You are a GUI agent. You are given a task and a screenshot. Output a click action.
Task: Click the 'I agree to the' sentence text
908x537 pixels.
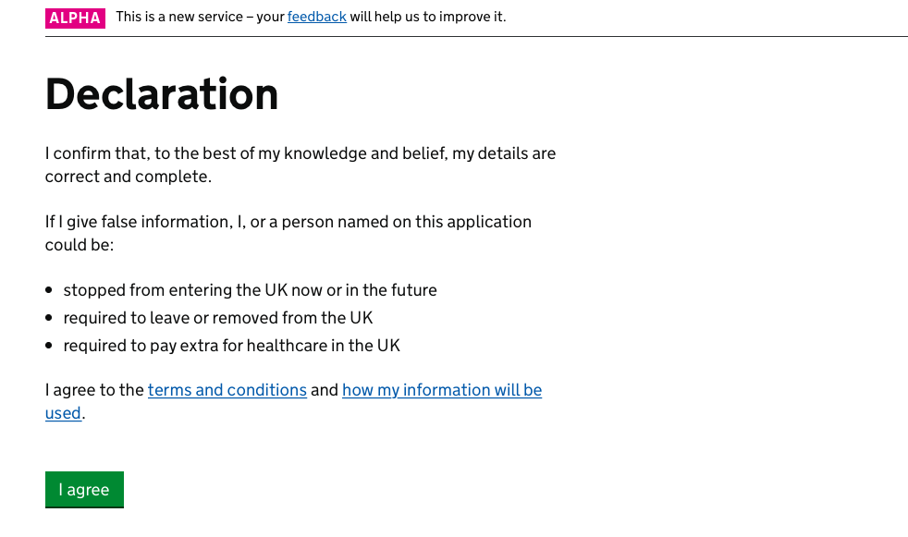[94, 390]
